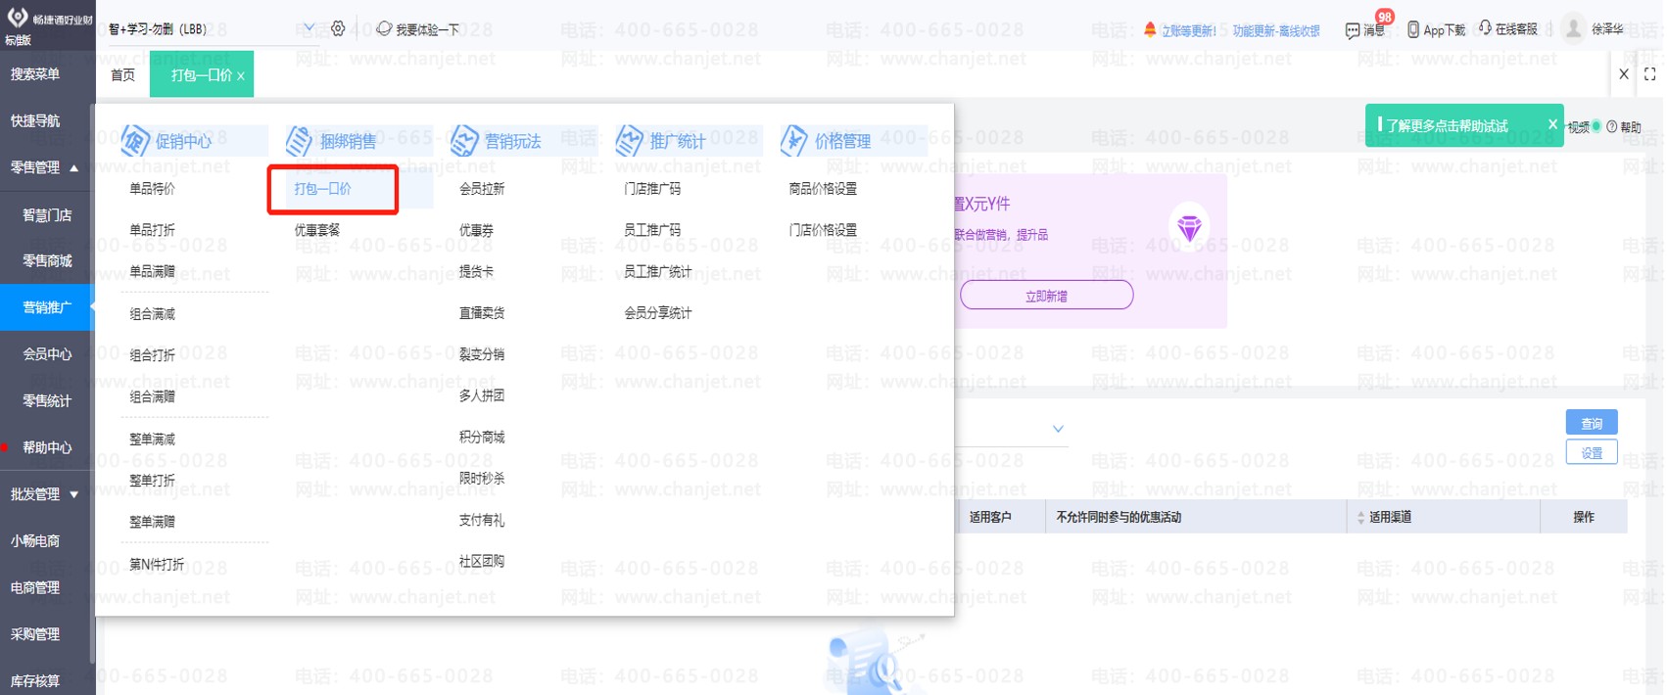Open the 立账等更新 link
This screenshot has width=1667, height=695.
[1189, 30]
